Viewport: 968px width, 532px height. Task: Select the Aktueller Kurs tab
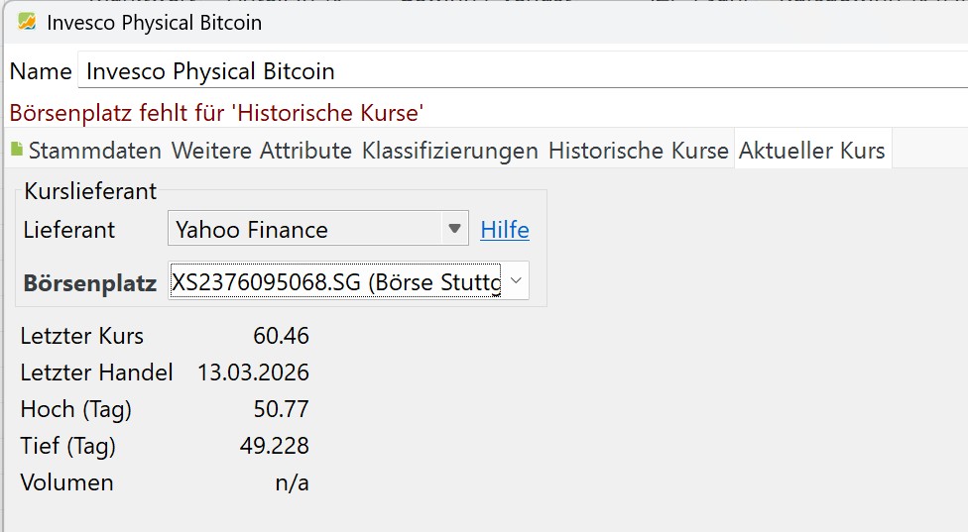click(x=812, y=151)
